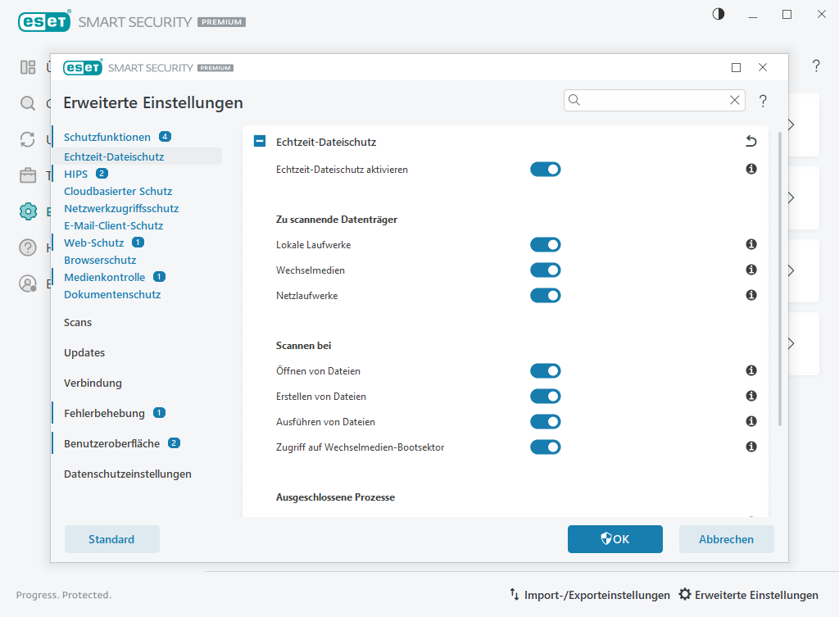Turn off Wechselmedien scanning toggle

pyautogui.click(x=545, y=270)
